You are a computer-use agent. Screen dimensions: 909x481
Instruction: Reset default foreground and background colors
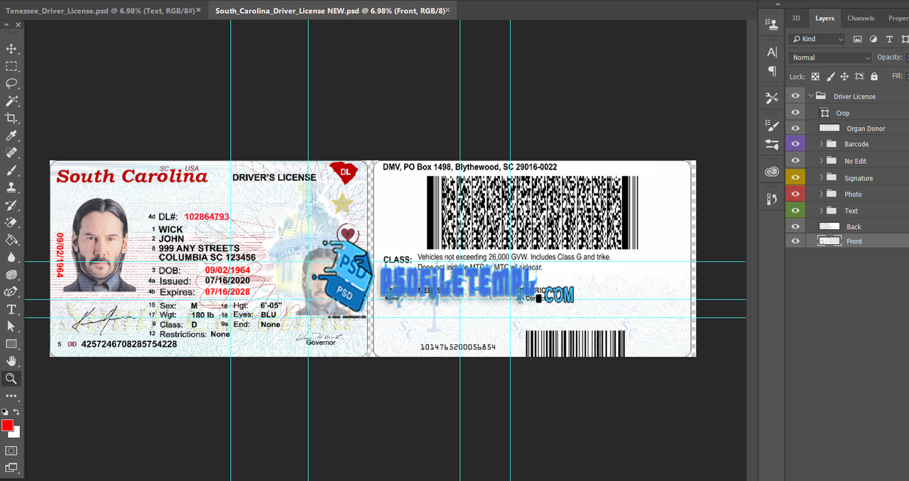4,411
